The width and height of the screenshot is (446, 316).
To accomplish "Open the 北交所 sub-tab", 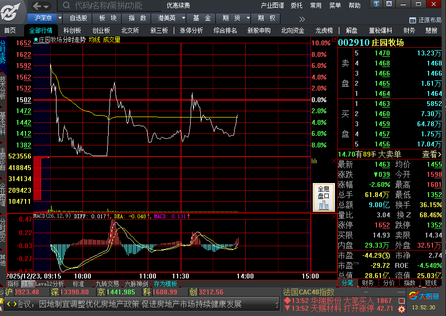I will [130, 30].
